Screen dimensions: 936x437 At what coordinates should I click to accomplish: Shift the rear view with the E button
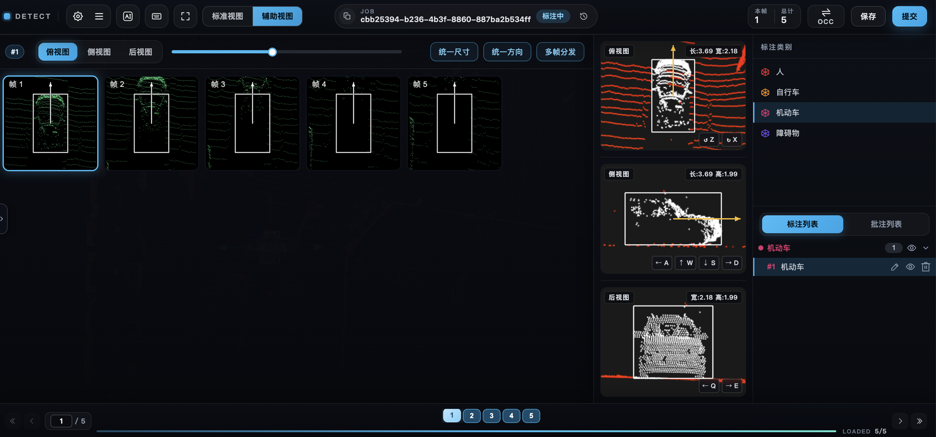coord(732,386)
